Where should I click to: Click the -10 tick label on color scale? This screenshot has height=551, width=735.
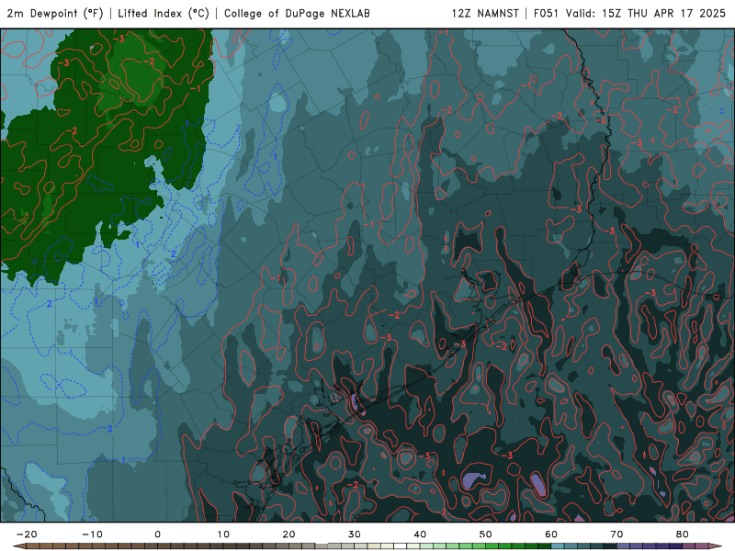coord(93,534)
